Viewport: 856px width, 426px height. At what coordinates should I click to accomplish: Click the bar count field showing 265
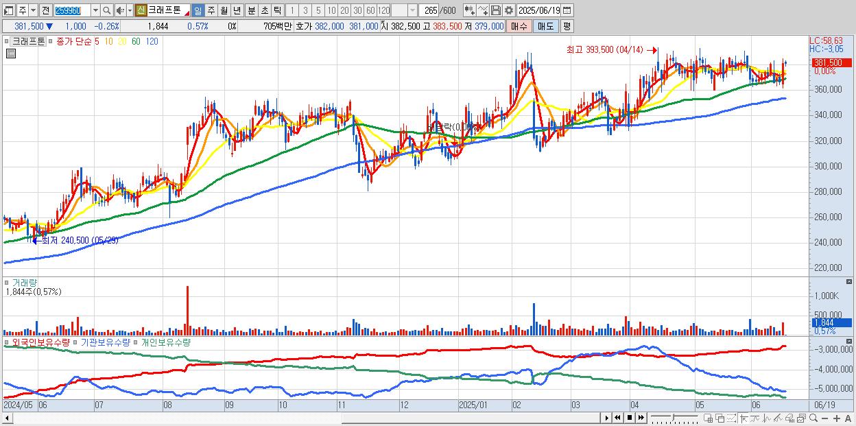(429, 10)
